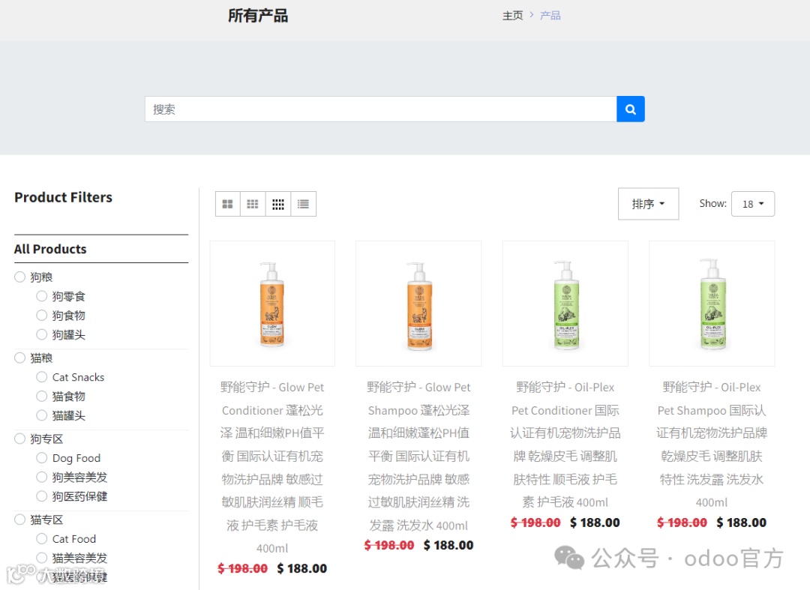Screen dimensions: 810x590
Task: Select the 狗罐头 filter option
Action: 42,334
